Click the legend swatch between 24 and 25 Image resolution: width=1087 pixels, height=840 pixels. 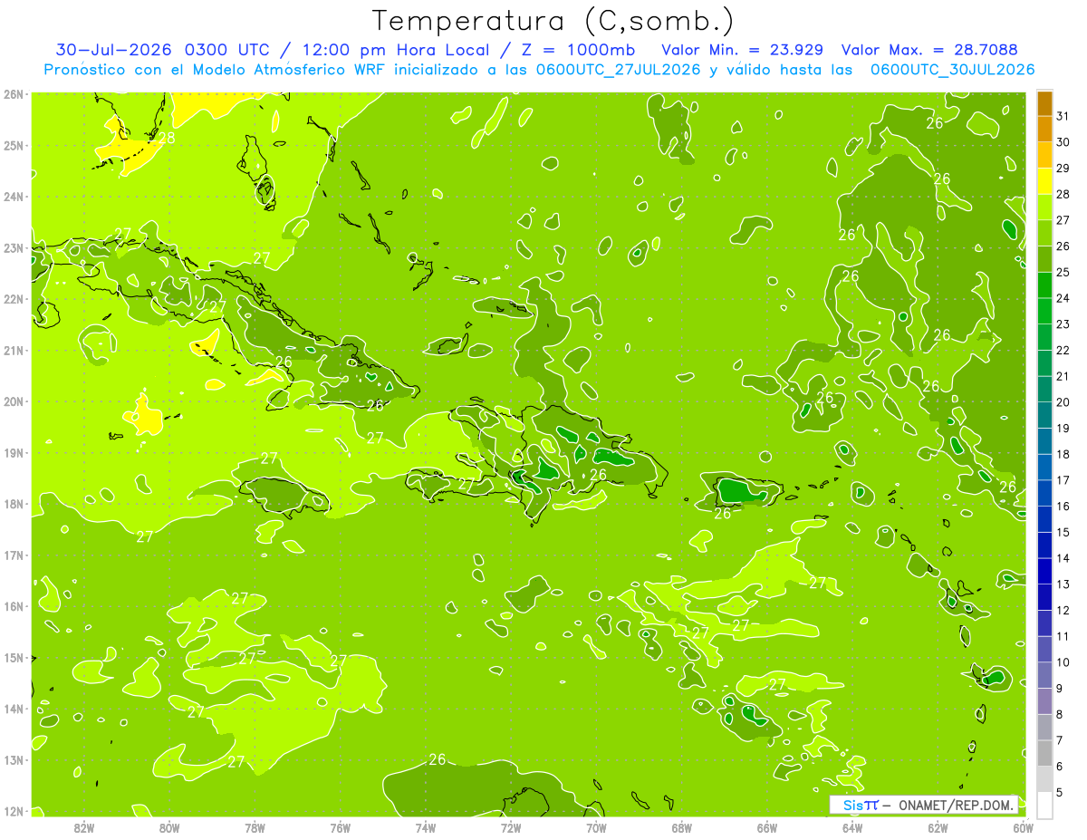(x=1044, y=285)
